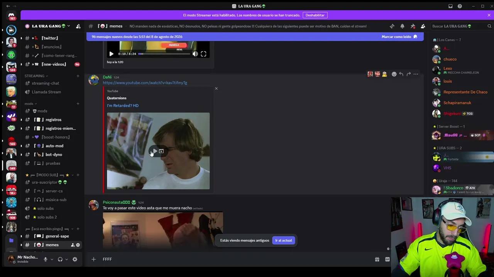This screenshot has height=277, width=494.
Task: Open the Help question mark icon
Action: (460, 6)
